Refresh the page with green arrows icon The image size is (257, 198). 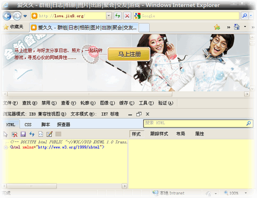118,16
